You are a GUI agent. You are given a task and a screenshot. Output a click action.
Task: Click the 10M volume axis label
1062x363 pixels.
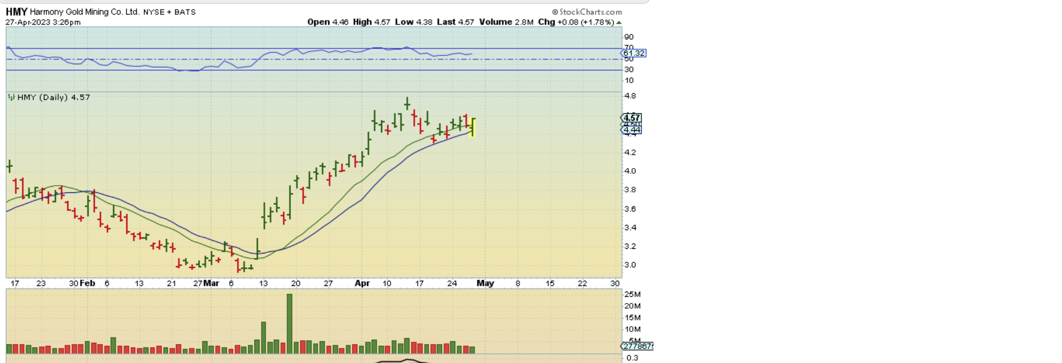pos(632,329)
